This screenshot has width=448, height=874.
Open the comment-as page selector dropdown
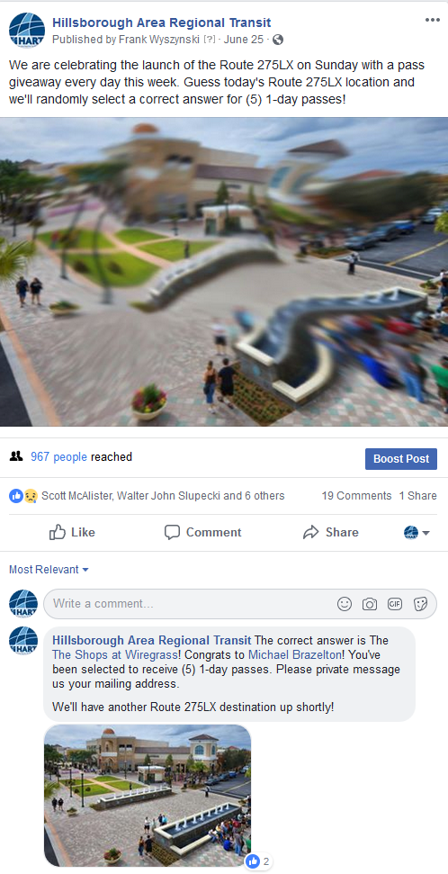417,532
